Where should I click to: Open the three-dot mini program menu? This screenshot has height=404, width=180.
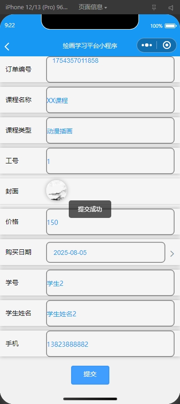click(147, 45)
